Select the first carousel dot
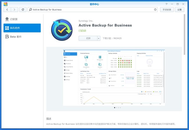Image resolution: width=189 pixels, height=130 pixels. [x=115, y=108]
